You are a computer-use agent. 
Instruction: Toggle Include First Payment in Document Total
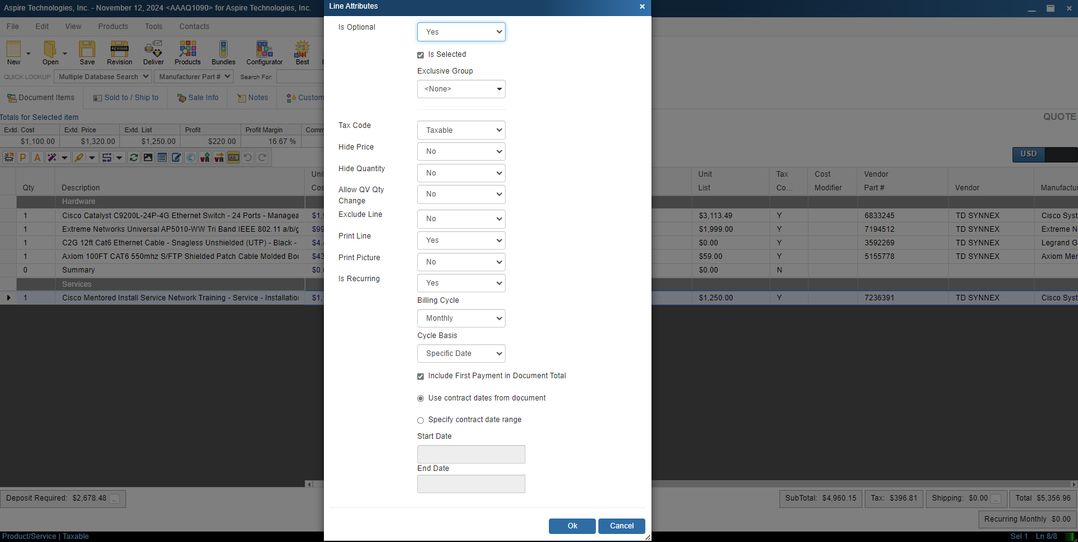point(421,376)
